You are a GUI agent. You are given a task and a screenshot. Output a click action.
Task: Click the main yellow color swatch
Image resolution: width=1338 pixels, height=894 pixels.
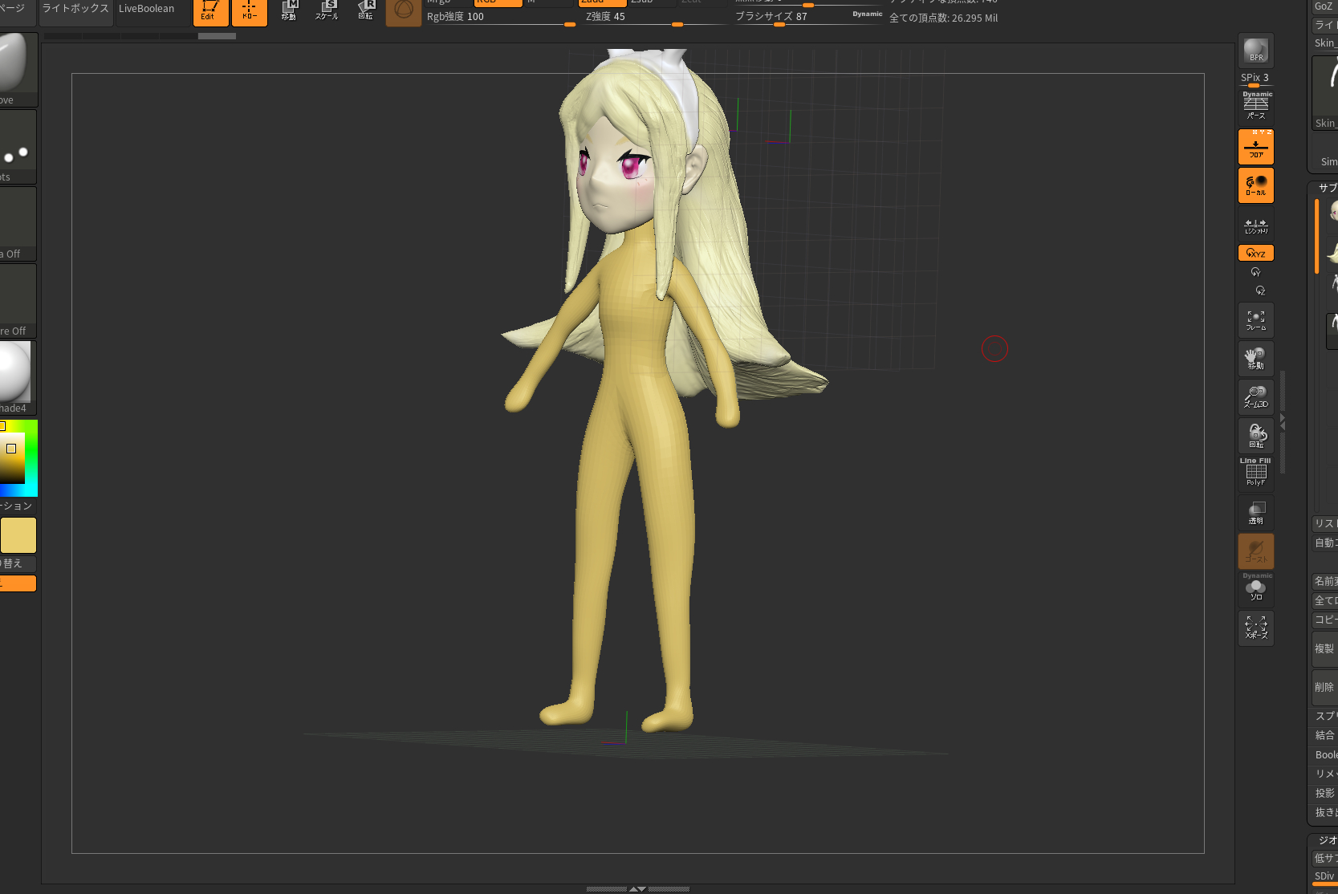(x=18, y=535)
